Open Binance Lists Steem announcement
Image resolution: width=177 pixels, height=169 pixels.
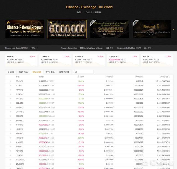click(x=17, y=48)
